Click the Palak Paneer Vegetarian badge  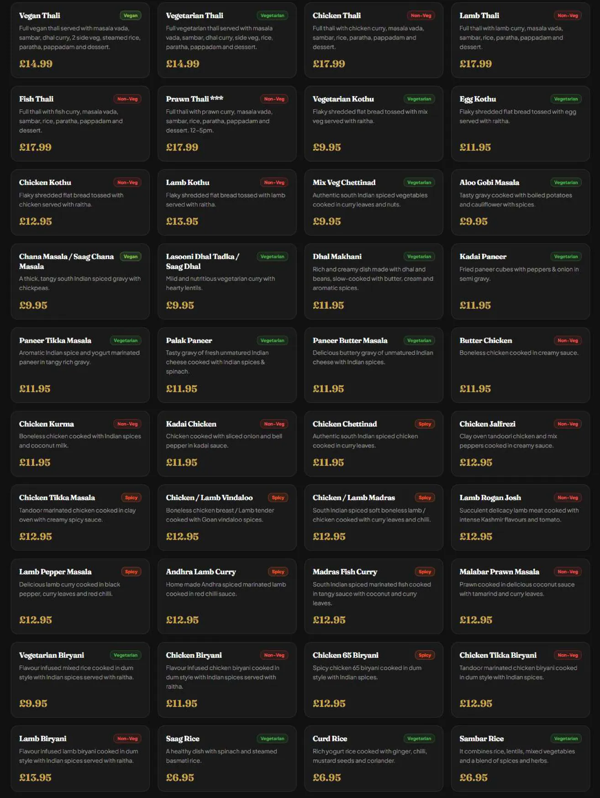272,341
